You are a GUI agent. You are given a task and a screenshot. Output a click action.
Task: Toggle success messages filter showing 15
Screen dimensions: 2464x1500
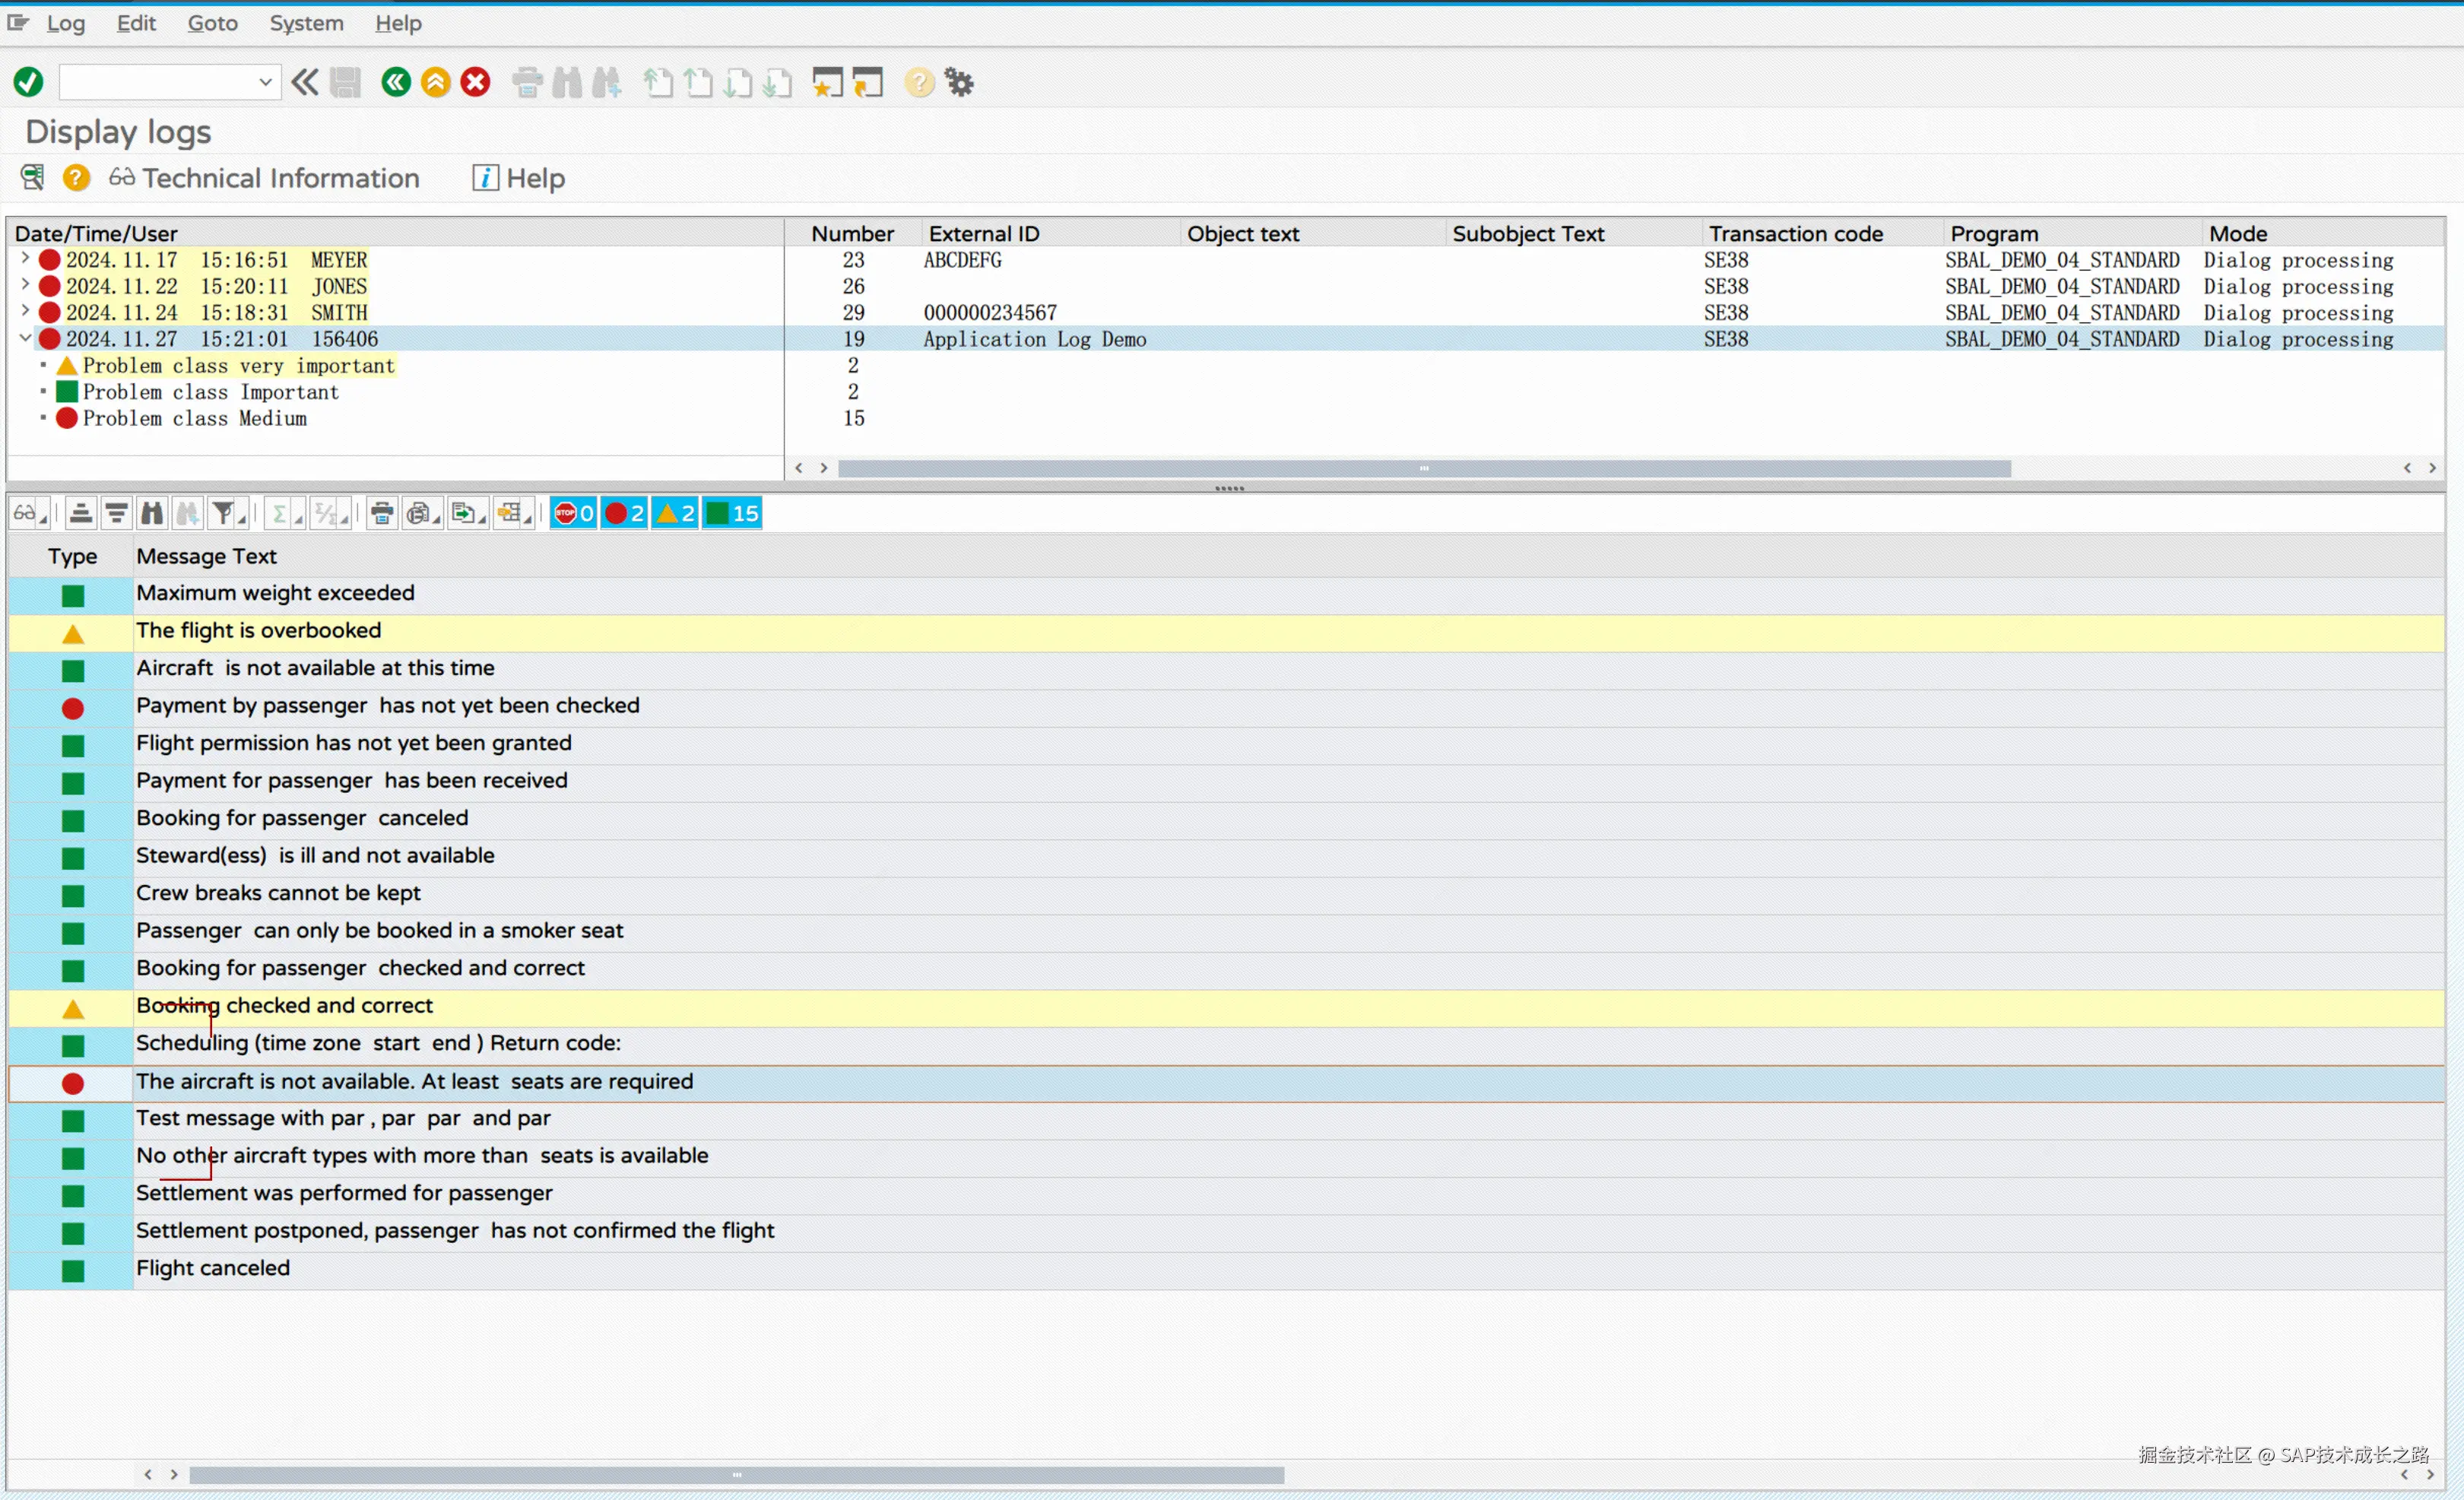tap(732, 514)
